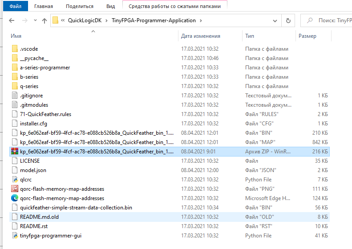Click the Файл "JSON" type cell
The image size is (352, 249).
tap(261, 170)
